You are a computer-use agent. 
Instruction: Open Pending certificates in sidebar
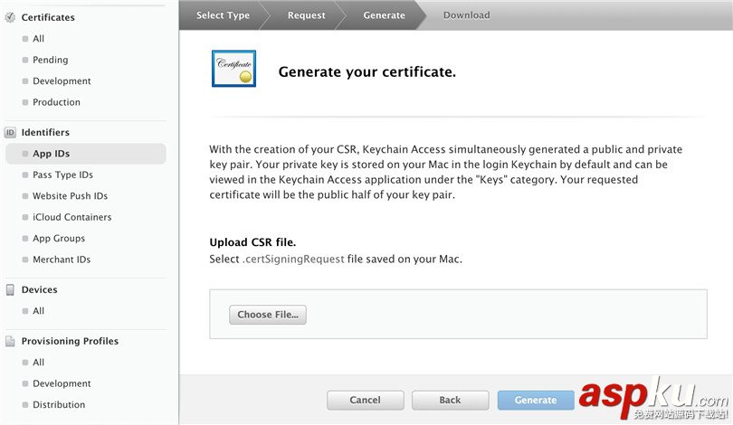coord(50,60)
